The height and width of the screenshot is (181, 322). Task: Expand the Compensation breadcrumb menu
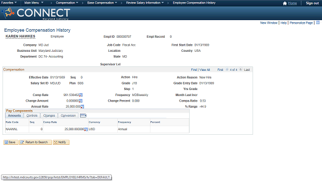click(x=67, y=3)
